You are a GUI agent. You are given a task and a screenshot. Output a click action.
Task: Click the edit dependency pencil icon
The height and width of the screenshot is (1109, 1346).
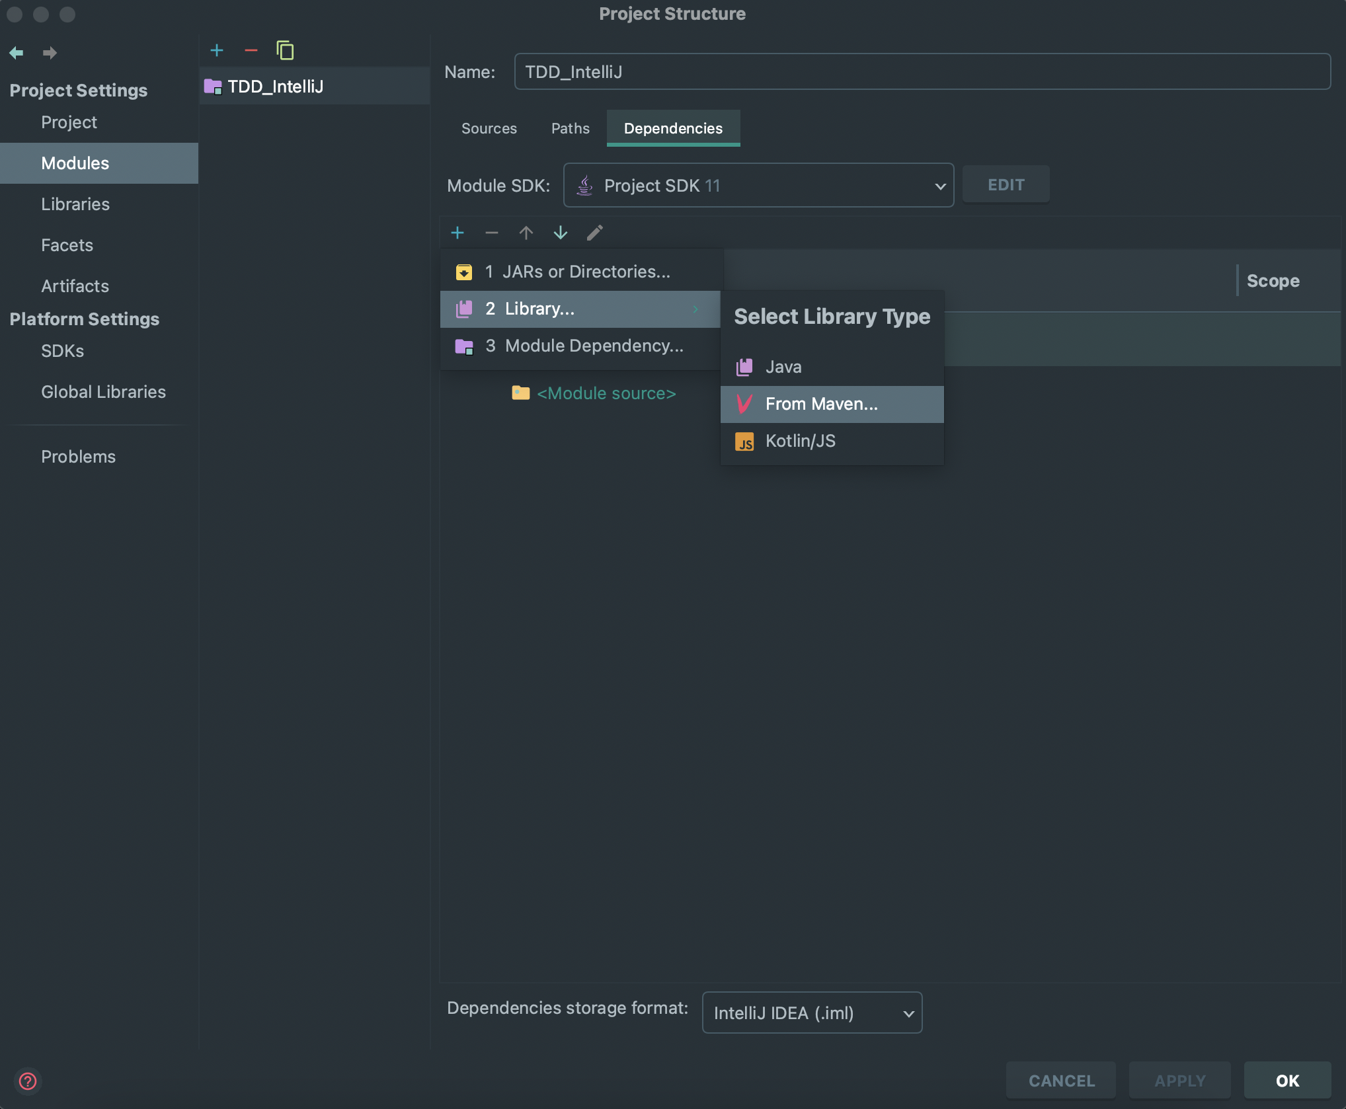(x=595, y=233)
